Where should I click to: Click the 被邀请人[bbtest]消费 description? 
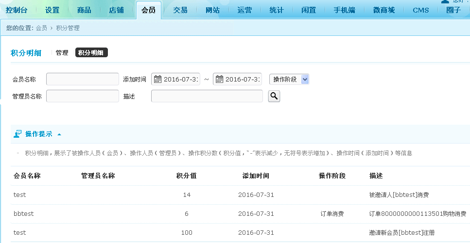click(x=399, y=195)
